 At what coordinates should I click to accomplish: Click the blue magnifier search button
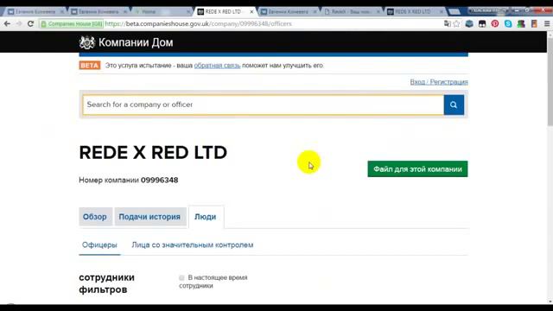(454, 105)
